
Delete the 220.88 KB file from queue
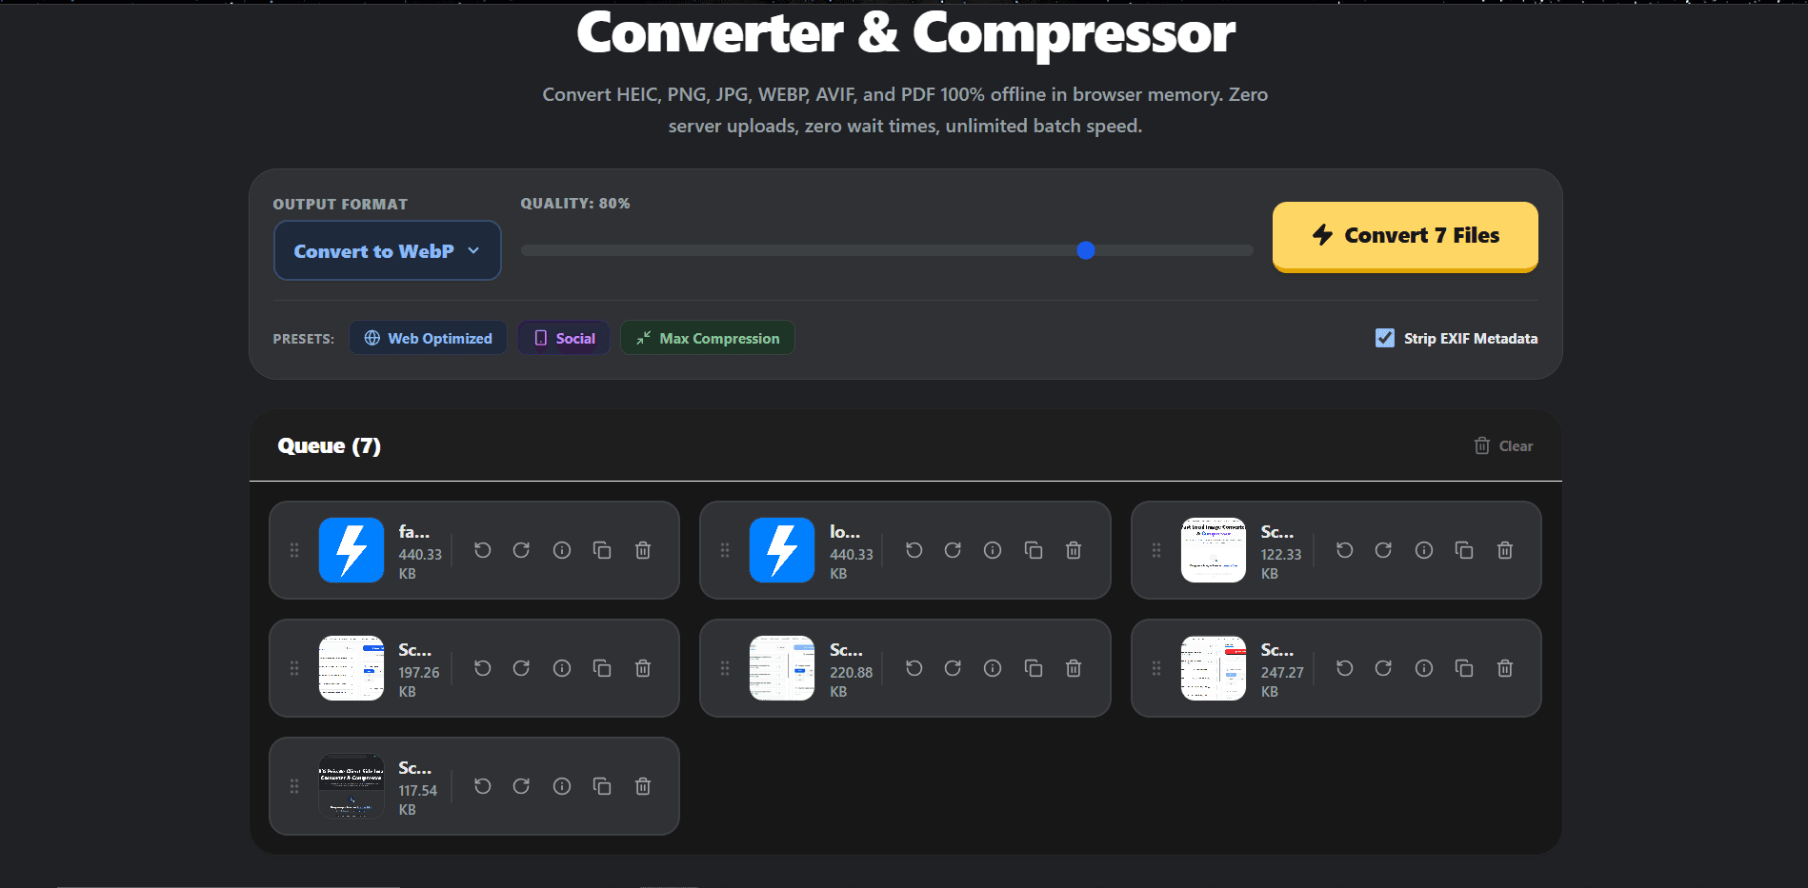[1074, 668]
